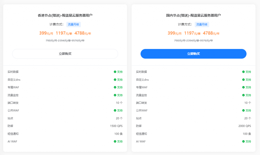This screenshot has width=260, height=155.
Task: Click the struck-through 798元/月 prices in 国内节点
Action: click(193, 41)
